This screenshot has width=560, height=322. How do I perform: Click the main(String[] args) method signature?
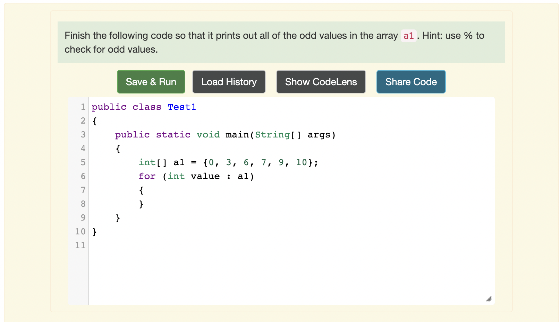[x=280, y=135]
